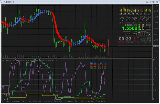
Task: Click the red 'Tomorrow' news label
Action: pyautogui.click(x=122, y=43)
